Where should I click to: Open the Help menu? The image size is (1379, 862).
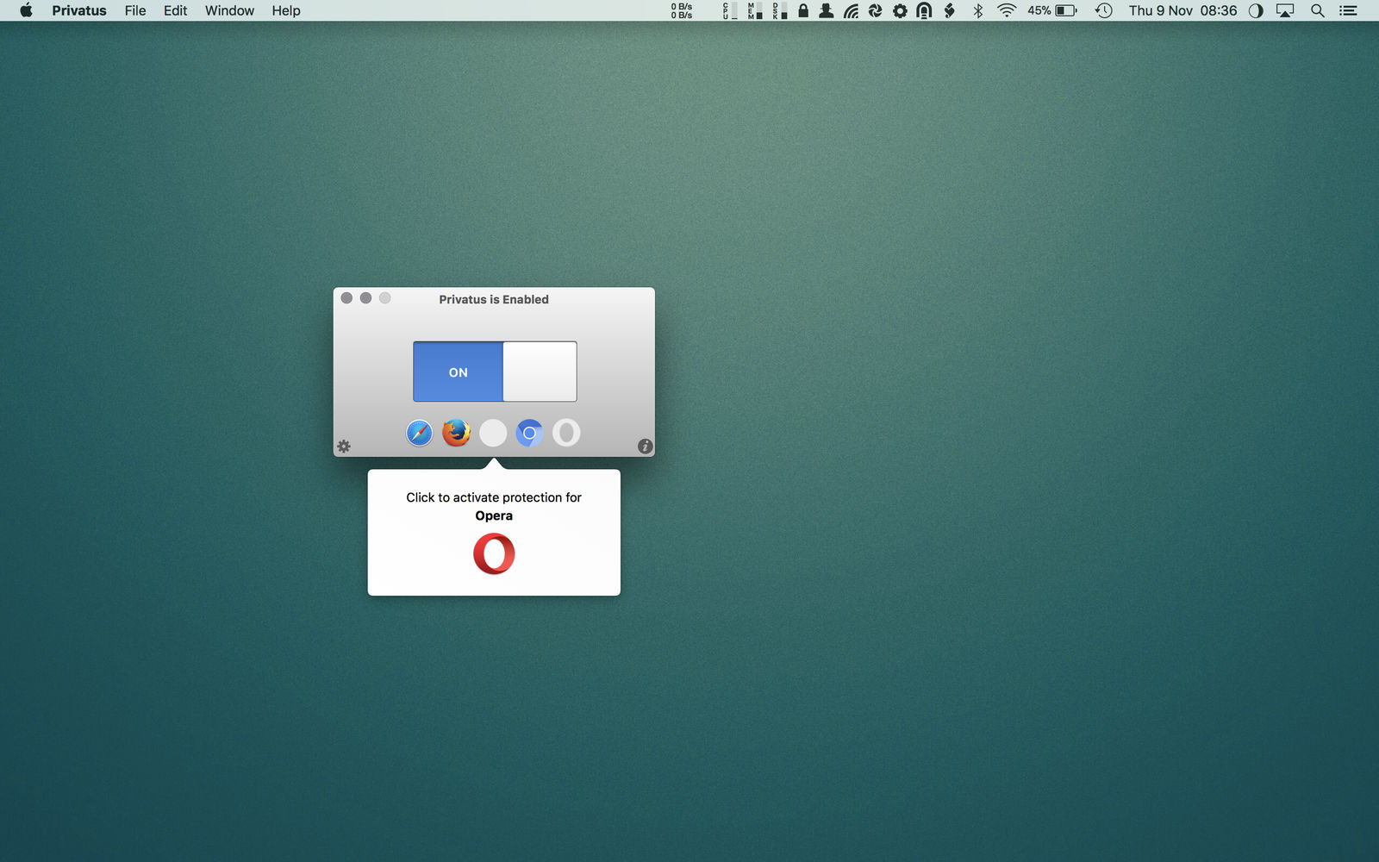click(x=286, y=10)
